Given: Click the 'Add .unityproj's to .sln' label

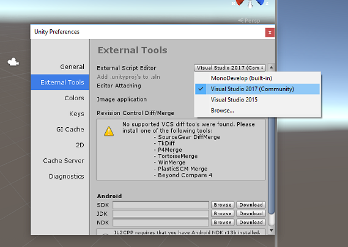Looking at the screenshot, I should [x=128, y=77].
